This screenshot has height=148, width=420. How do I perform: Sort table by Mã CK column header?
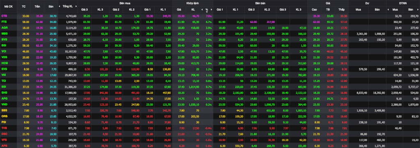8,6
